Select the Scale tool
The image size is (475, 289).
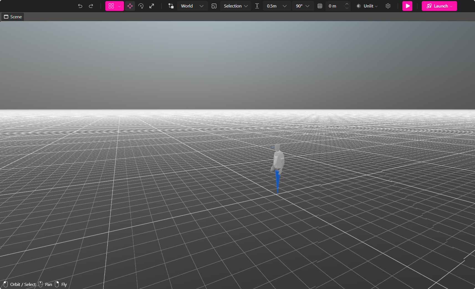(x=152, y=6)
